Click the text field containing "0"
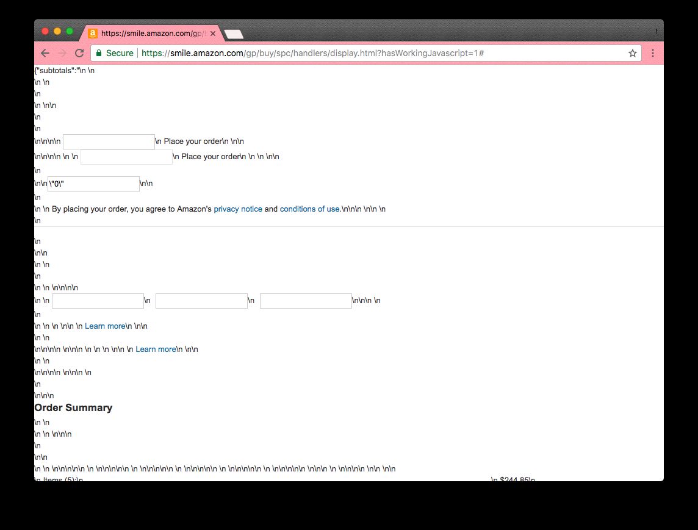Viewport: 698px width, 530px height. (93, 184)
